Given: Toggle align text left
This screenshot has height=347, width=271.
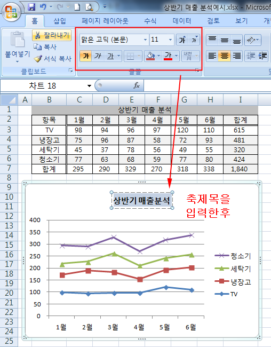Looking at the screenshot, I should (212, 56).
